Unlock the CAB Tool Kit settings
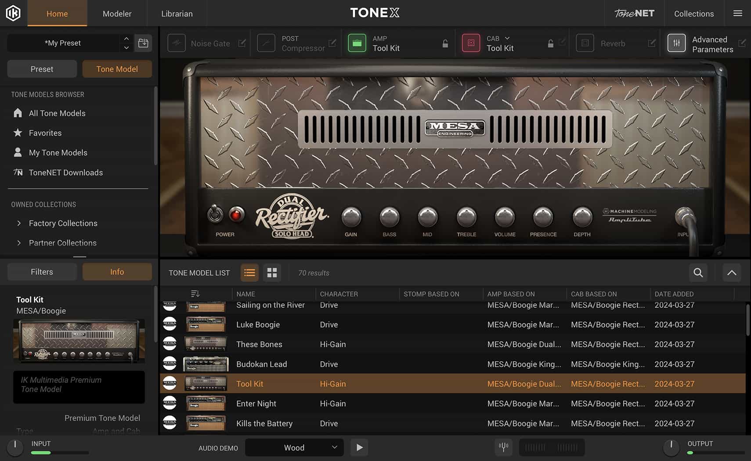751x461 pixels. point(550,43)
